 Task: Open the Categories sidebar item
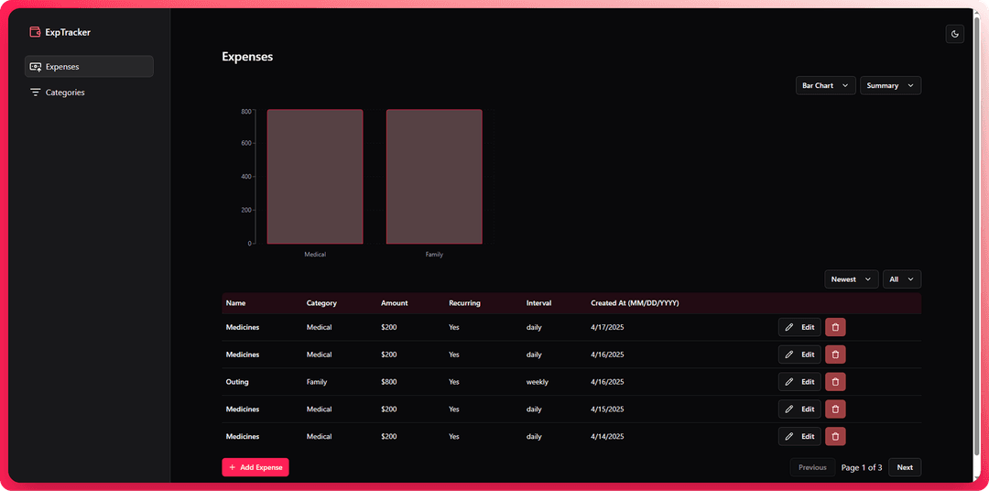[89, 93]
